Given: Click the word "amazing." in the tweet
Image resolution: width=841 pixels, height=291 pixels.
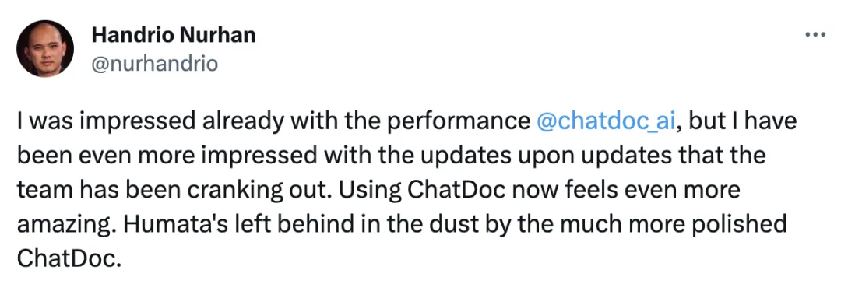Looking at the screenshot, I should point(67,225).
